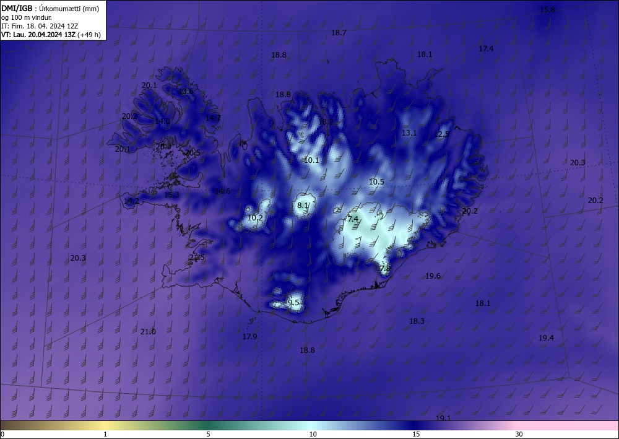Click the value 18.3 on the map
This screenshot has width=619, height=439.
[417, 321]
